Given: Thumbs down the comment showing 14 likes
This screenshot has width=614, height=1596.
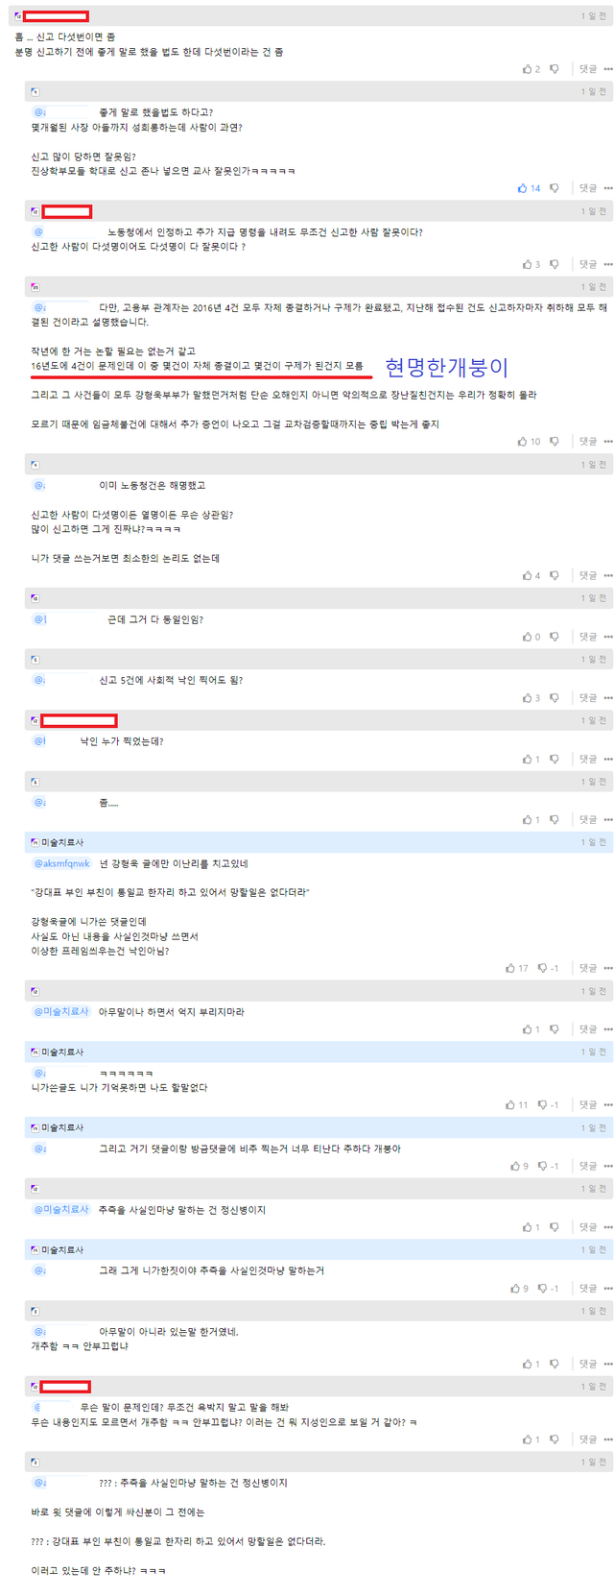Looking at the screenshot, I should (x=555, y=188).
